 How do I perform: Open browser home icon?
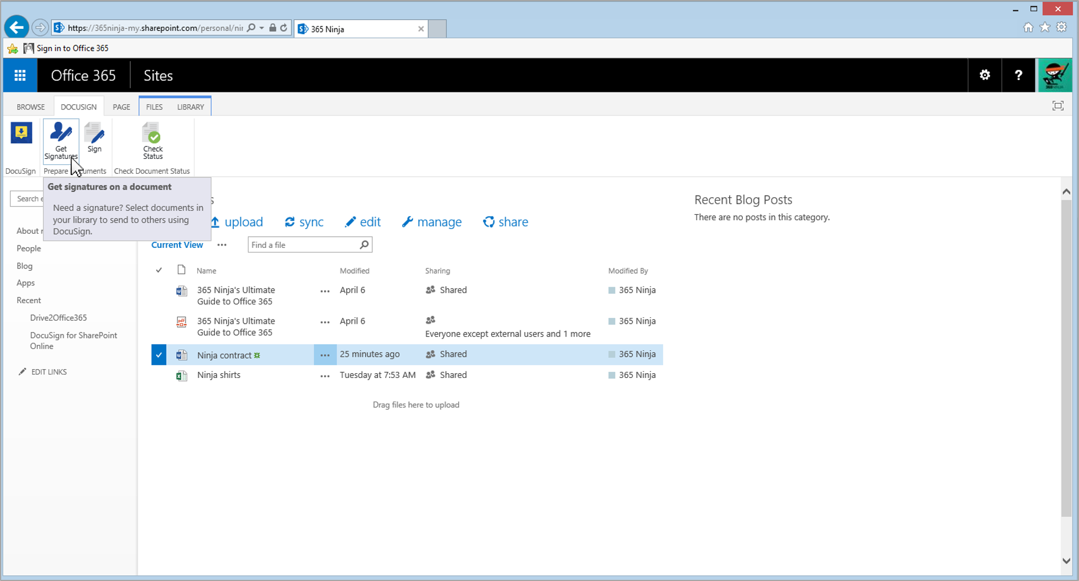pos(1028,28)
